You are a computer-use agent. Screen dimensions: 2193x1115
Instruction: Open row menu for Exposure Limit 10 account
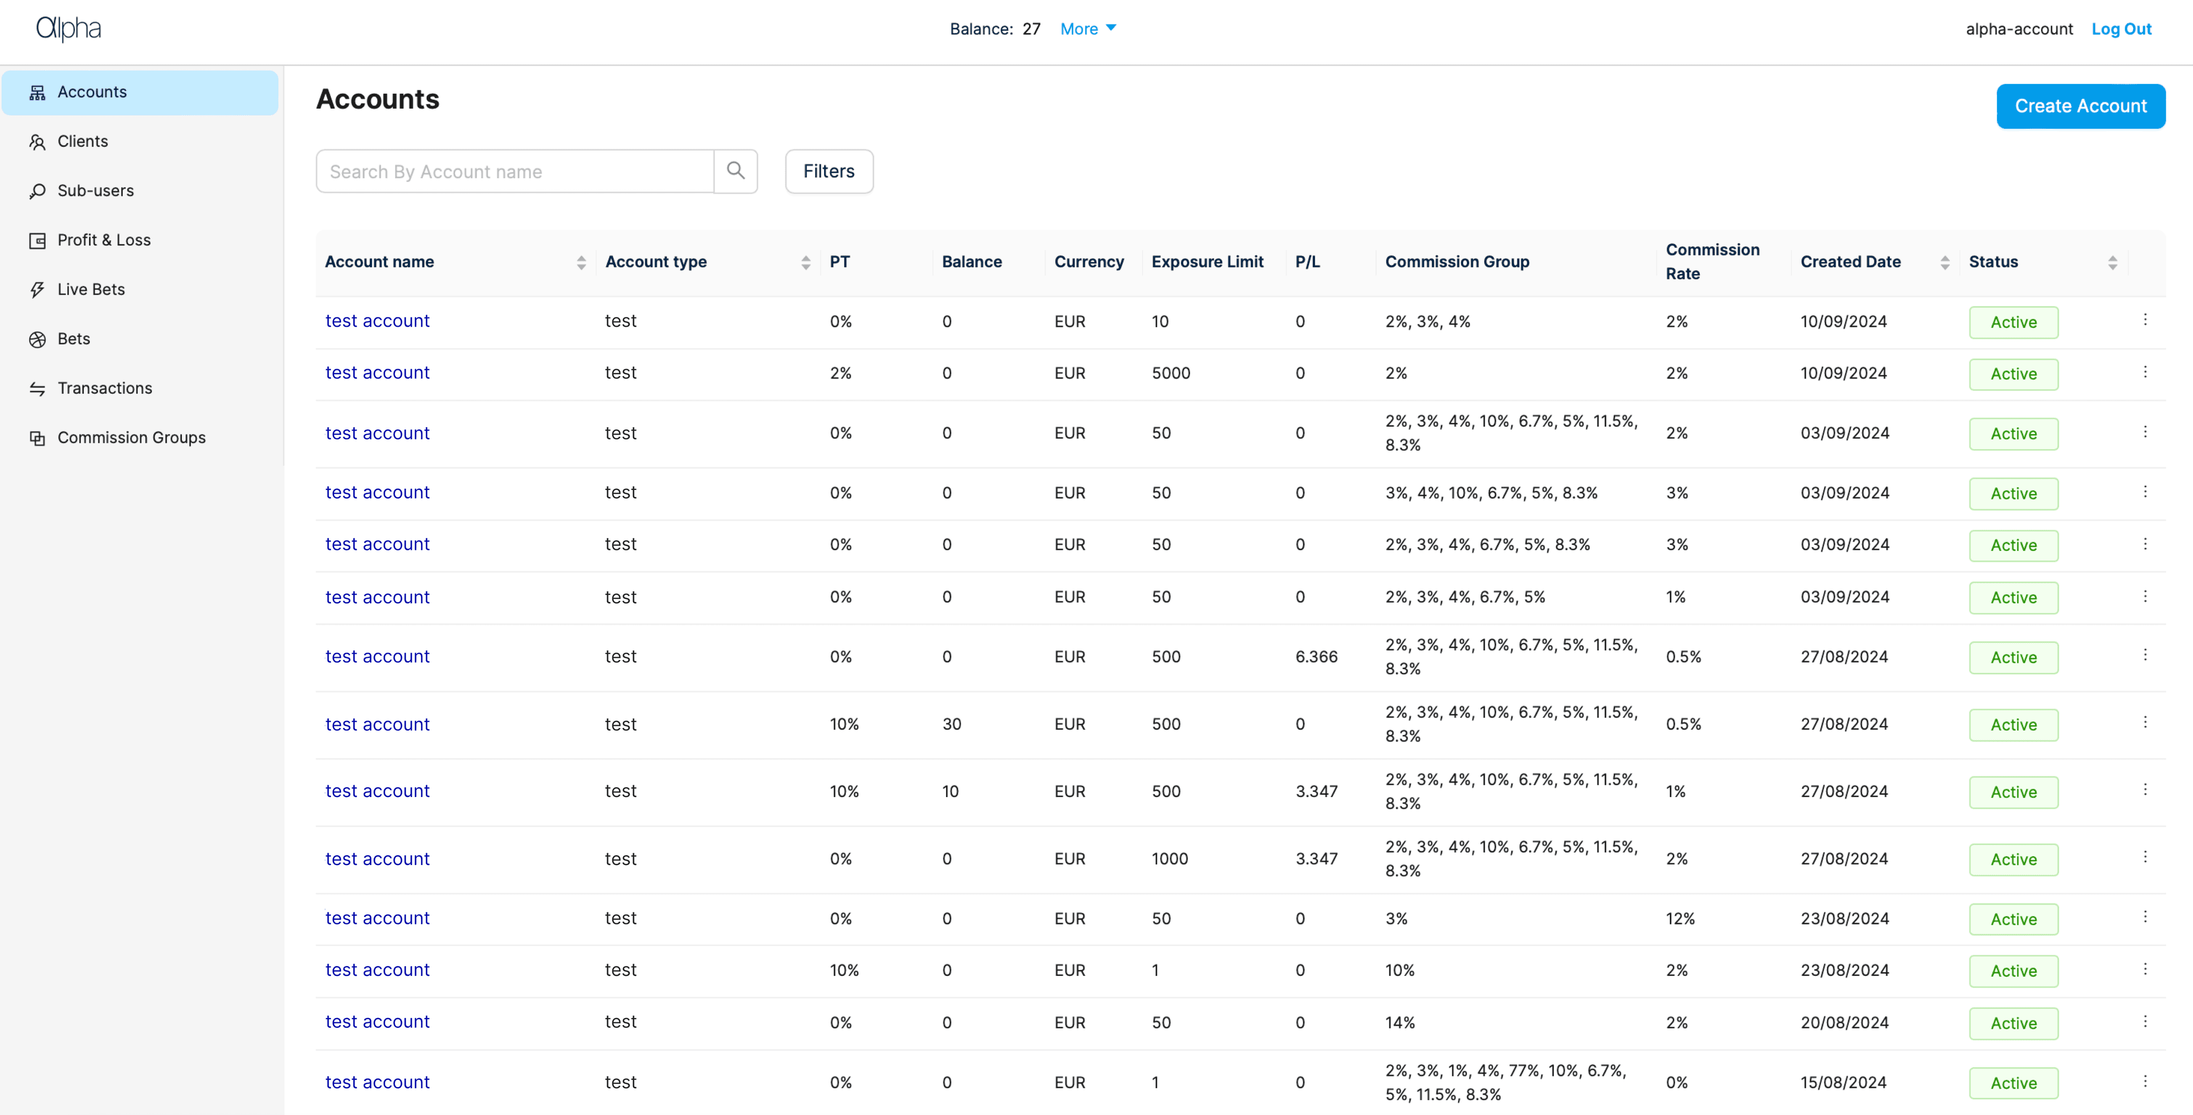click(2144, 320)
